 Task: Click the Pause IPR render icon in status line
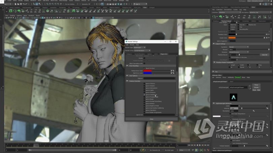(x=127, y=4)
